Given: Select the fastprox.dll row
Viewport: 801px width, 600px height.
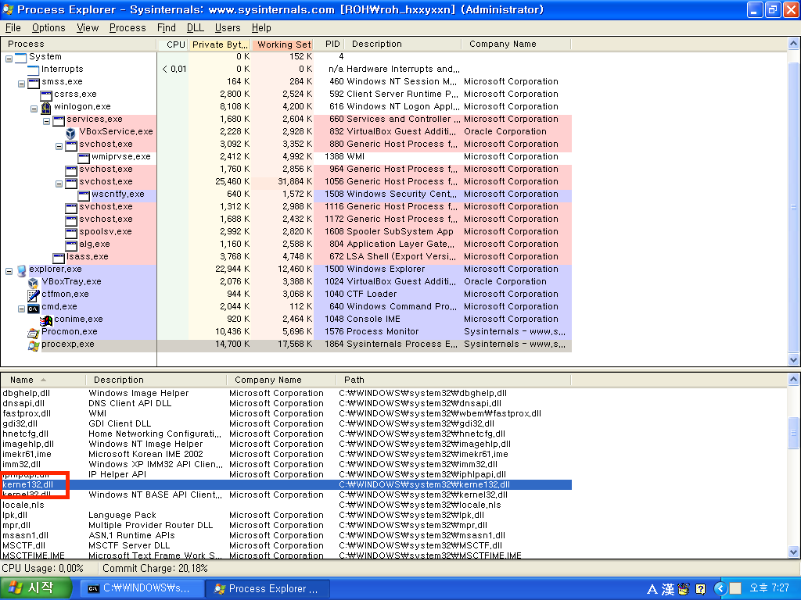Looking at the screenshot, I should [x=286, y=414].
